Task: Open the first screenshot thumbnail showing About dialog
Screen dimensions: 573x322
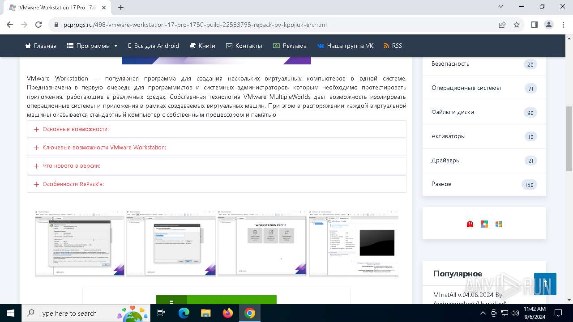Action: (80, 244)
